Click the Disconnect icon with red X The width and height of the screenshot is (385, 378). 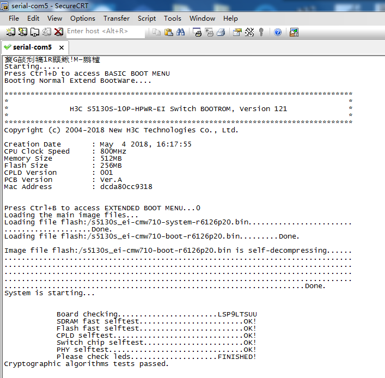pos(59,32)
